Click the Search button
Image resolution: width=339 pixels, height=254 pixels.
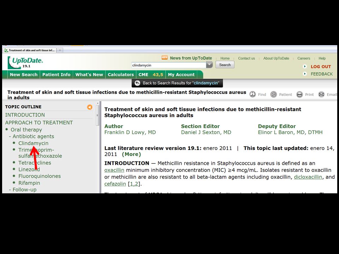pos(225,65)
